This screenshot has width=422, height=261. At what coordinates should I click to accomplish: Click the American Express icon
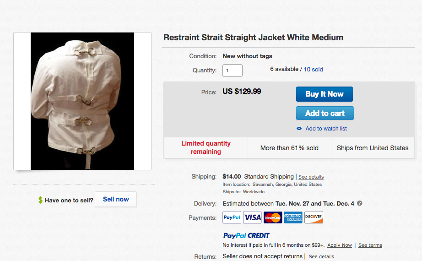(x=293, y=217)
